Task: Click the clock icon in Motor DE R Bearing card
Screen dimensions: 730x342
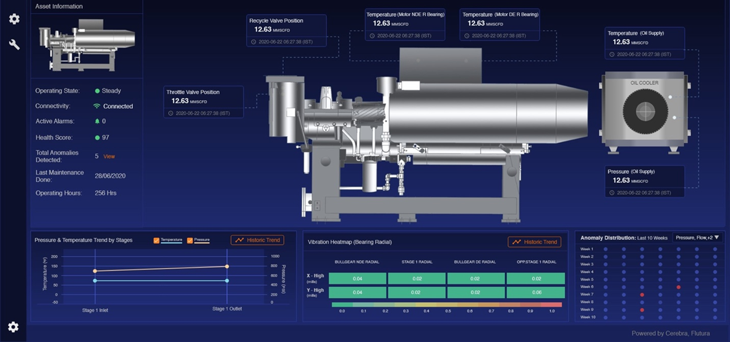Action: pos(467,35)
